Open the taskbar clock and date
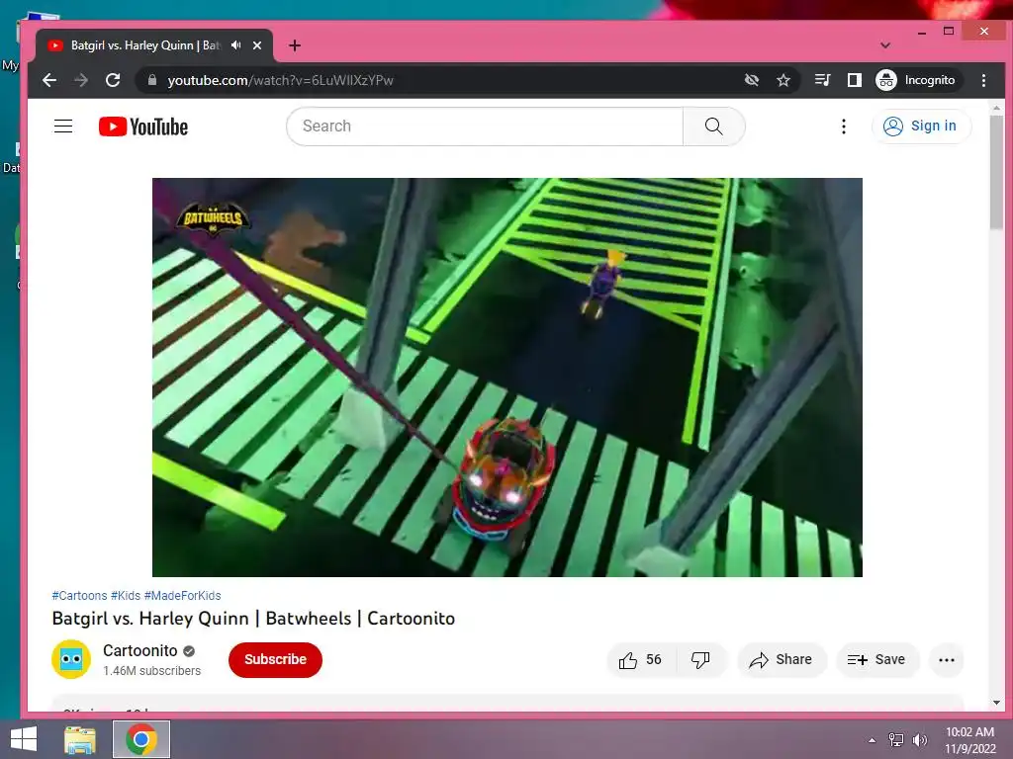 [x=969, y=740]
